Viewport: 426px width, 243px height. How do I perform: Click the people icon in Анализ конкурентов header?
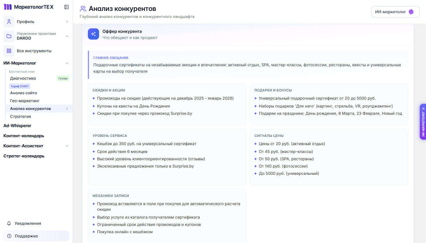tap(83, 9)
